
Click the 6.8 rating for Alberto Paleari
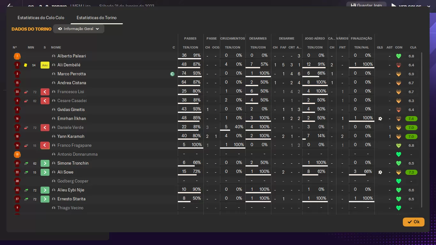(x=411, y=56)
